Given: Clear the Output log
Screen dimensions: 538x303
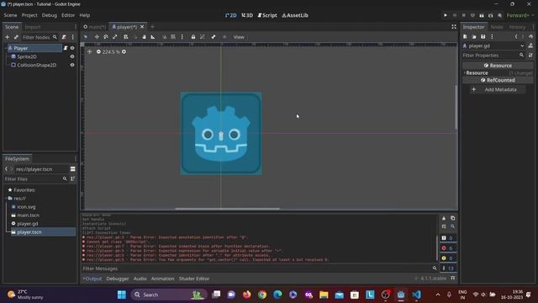Looking at the screenshot, I should pos(444,218).
